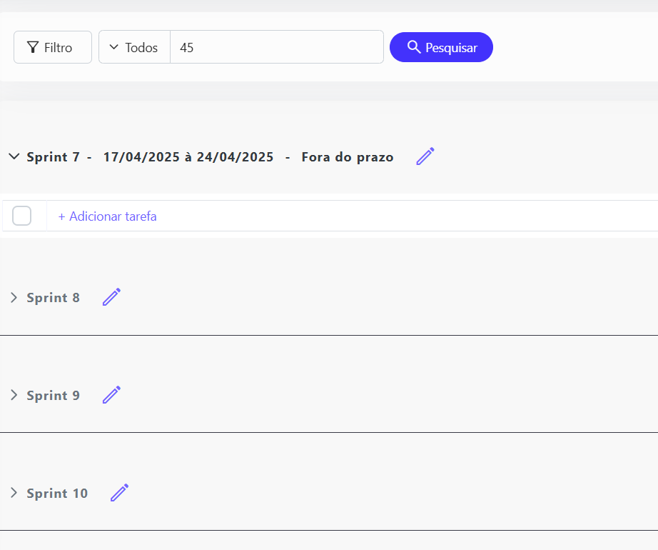The width and height of the screenshot is (658, 550).
Task: Open the edit pencil beside Sprint 8
Action: tap(111, 297)
